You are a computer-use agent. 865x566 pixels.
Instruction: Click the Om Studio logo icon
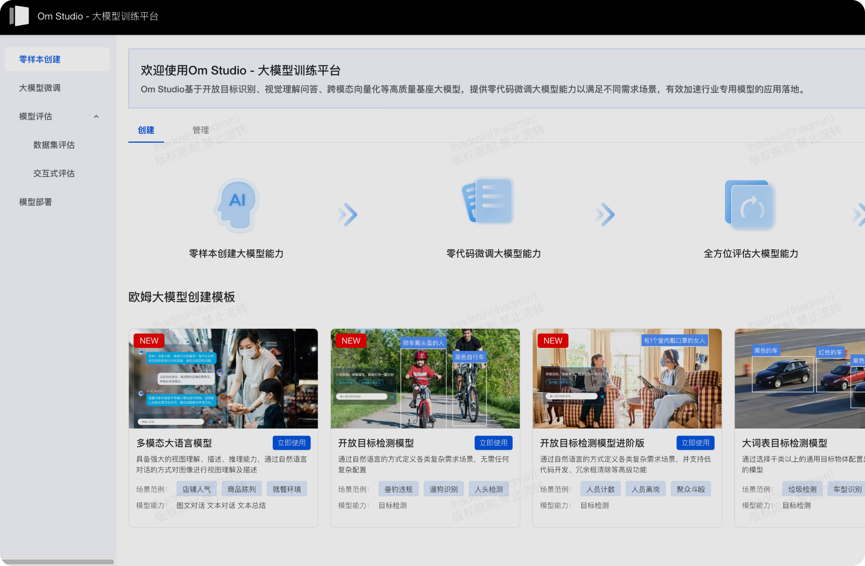click(19, 16)
